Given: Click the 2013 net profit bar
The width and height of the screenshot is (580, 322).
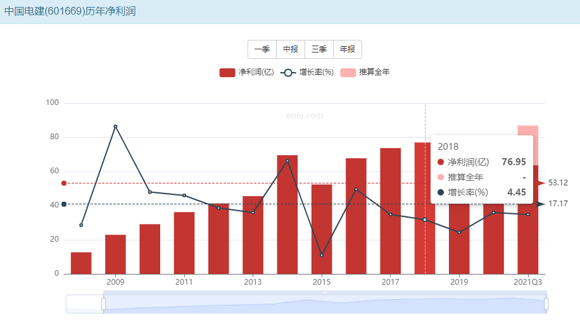Looking at the screenshot, I should (x=253, y=235).
